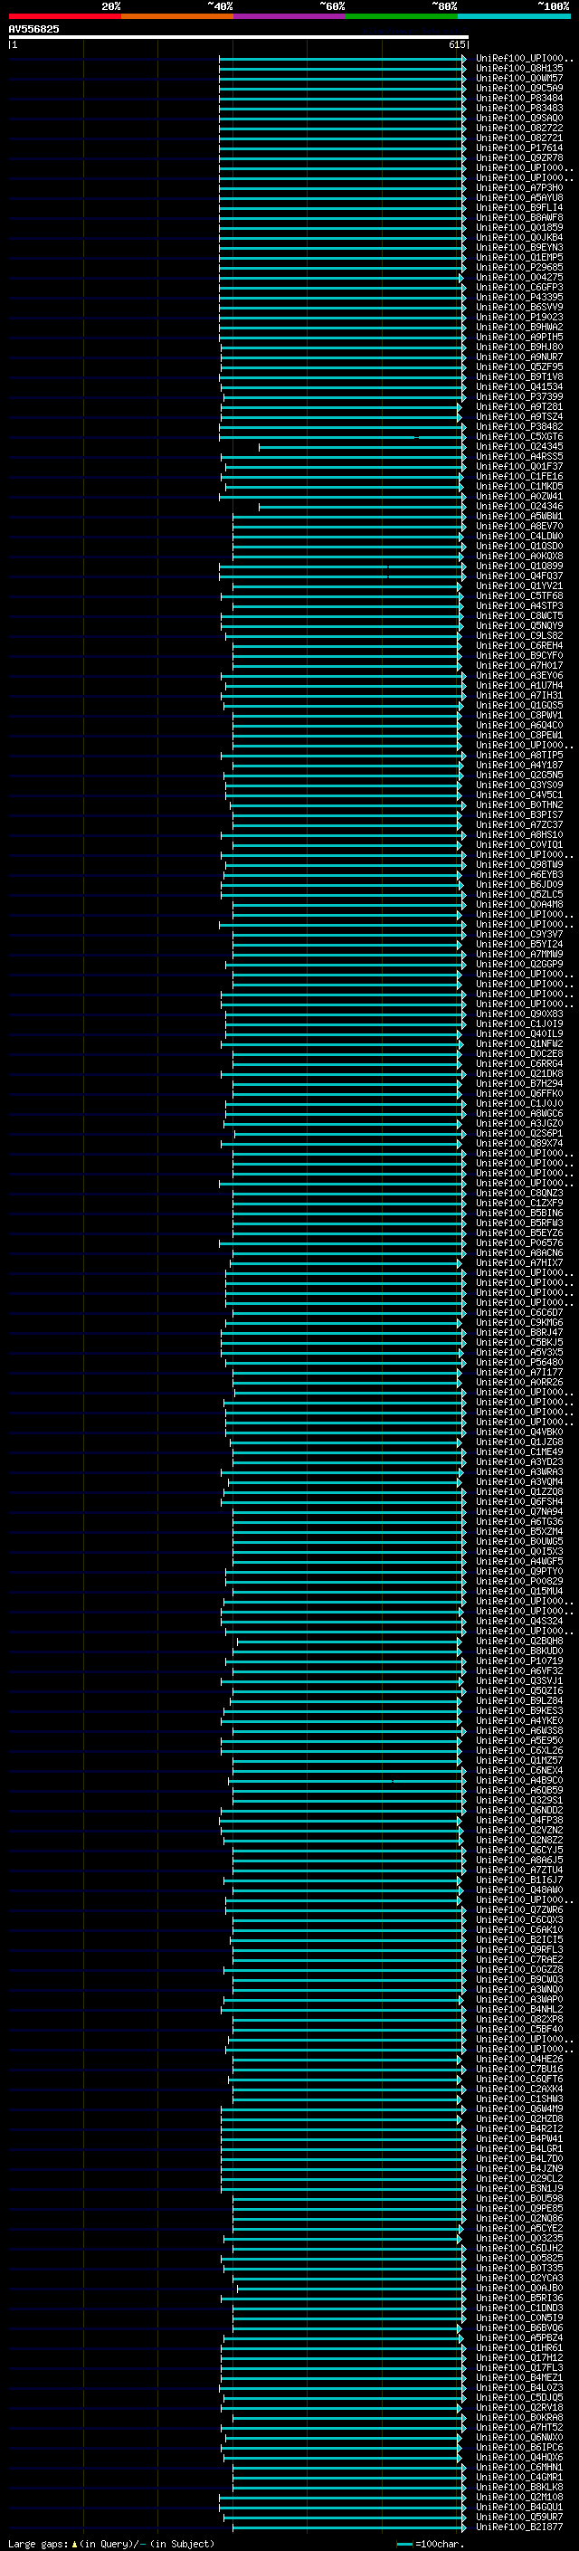Select the UniRef100_Q3YS09 label
This screenshot has height=2551, width=579.
pos(519,785)
